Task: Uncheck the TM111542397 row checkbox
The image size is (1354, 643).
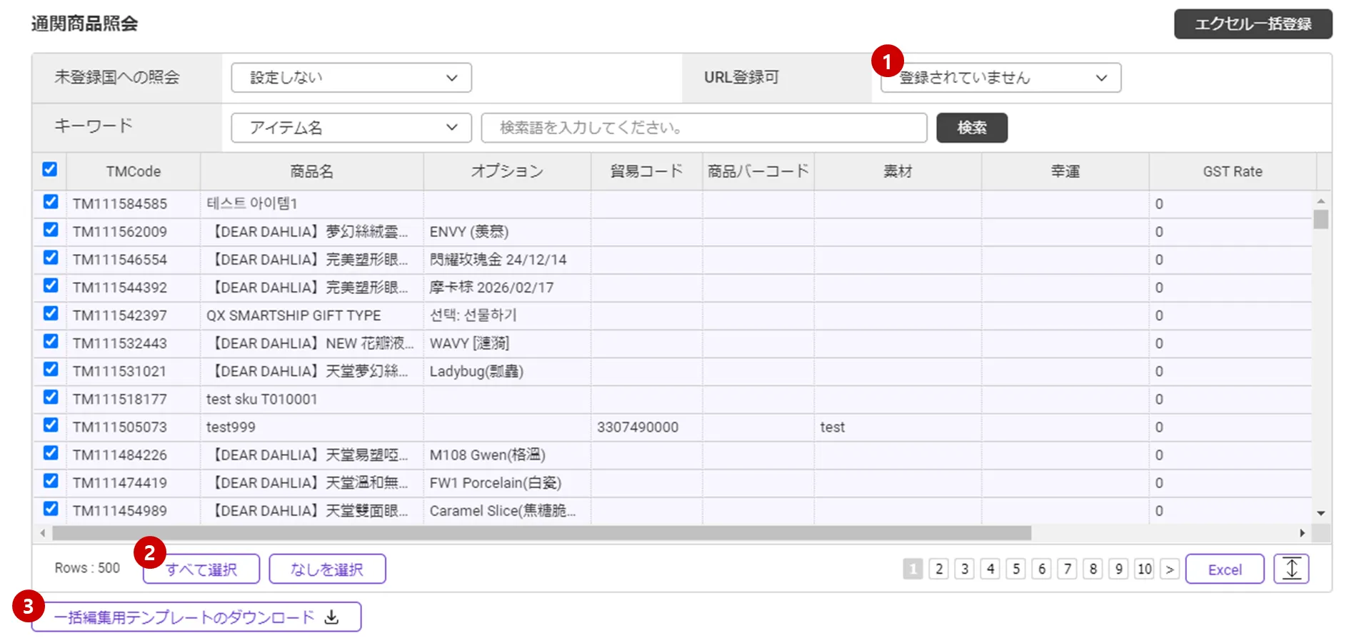Action: coord(50,313)
